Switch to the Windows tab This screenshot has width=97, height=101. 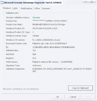(x=7, y=8)
